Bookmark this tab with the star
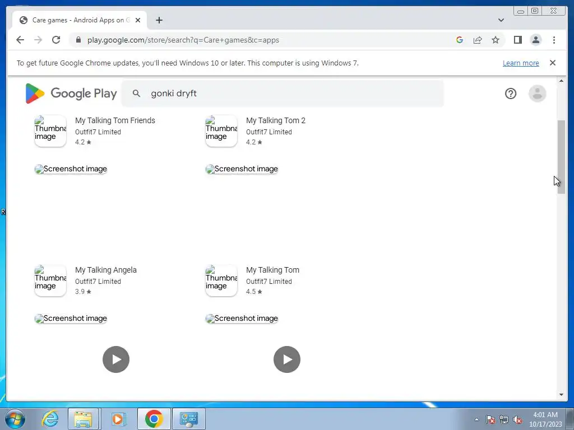The height and width of the screenshot is (430, 574). (496, 40)
